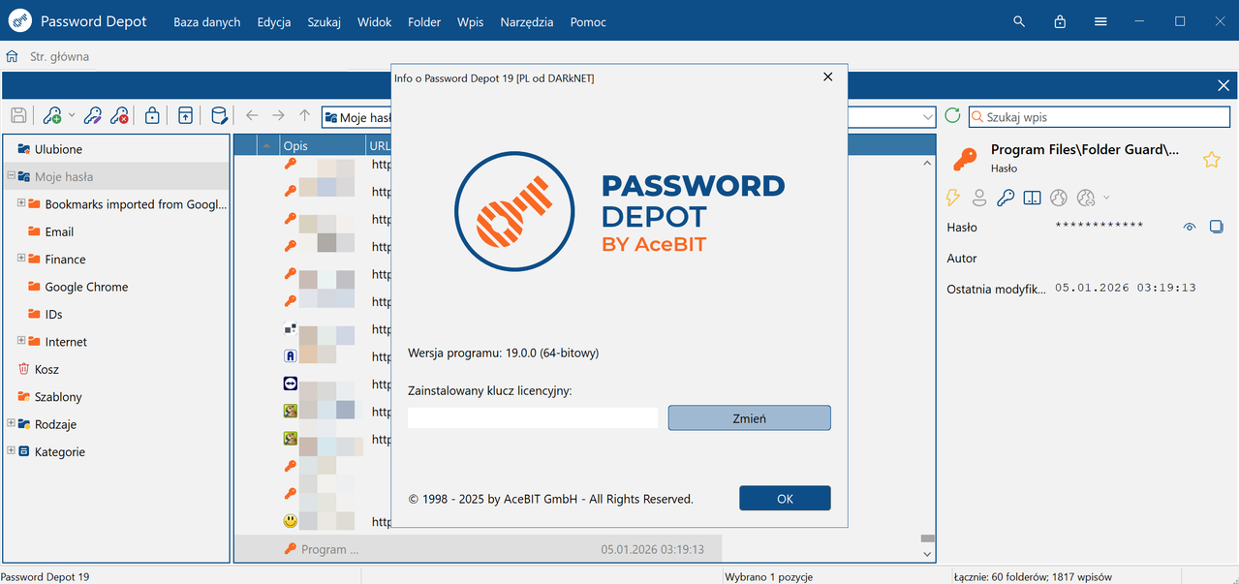Open dropdown arrow beside the add entry icon
Screen dimensions: 1239x584
pyautogui.click(x=72, y=116)
